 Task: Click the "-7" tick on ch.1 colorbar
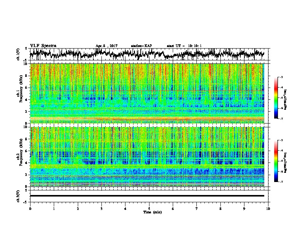281,119
